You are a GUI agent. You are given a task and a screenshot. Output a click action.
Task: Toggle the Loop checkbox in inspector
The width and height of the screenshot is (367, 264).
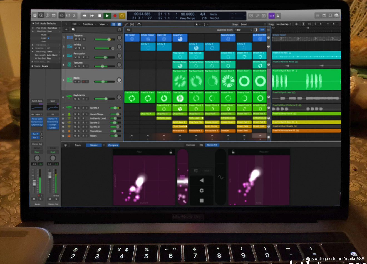point(48,38)
